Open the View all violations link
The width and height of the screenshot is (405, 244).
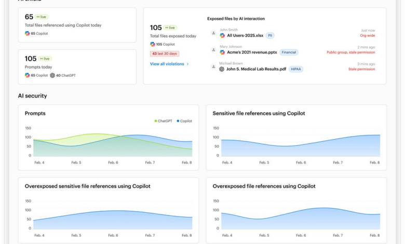point(169,64)
